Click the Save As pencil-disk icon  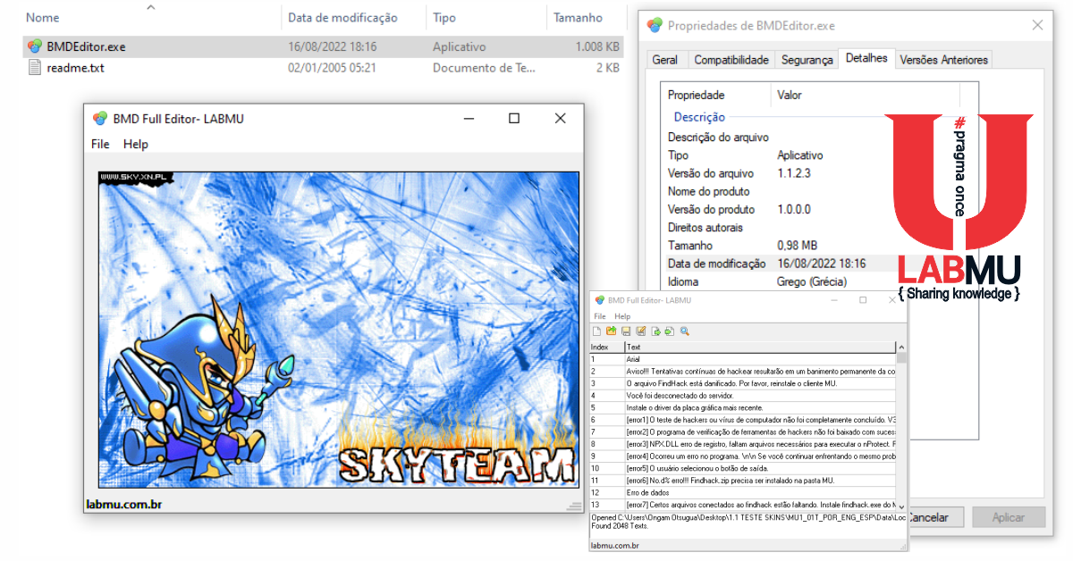pyautogui.click(x=640, y=331)
